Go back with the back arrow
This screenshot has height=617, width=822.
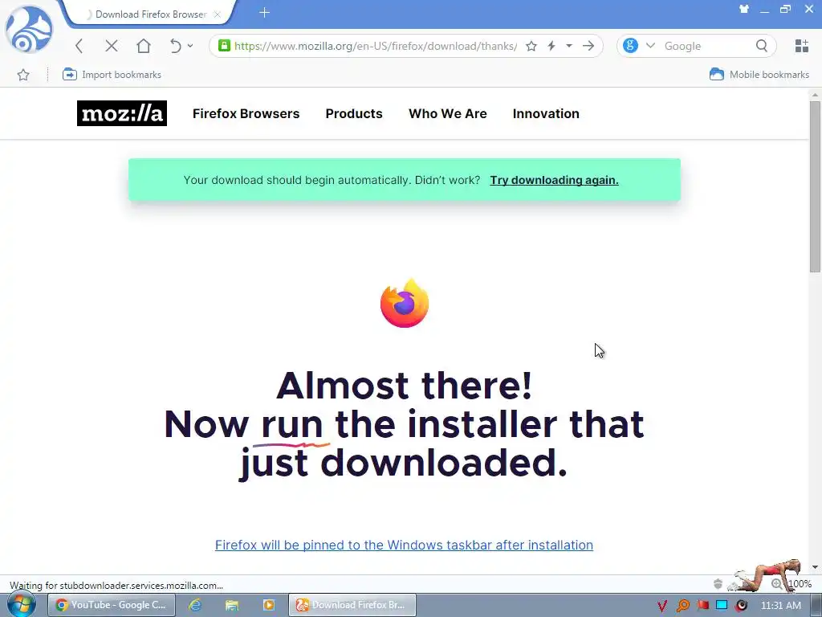pos(79,46)
